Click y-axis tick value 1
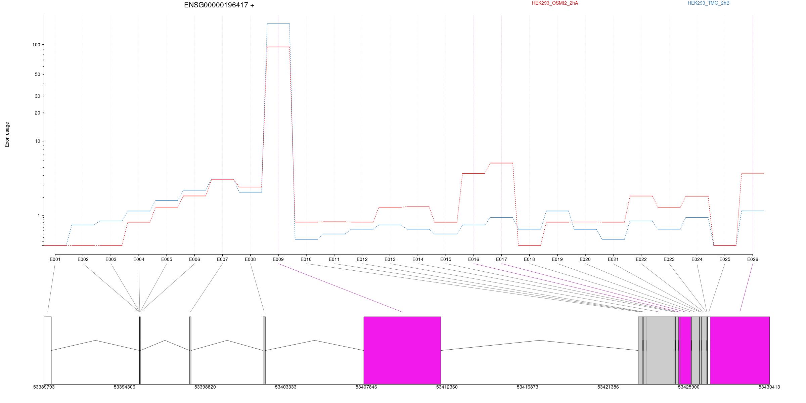The width and height of the screenshot is (806, 403). 39,215
